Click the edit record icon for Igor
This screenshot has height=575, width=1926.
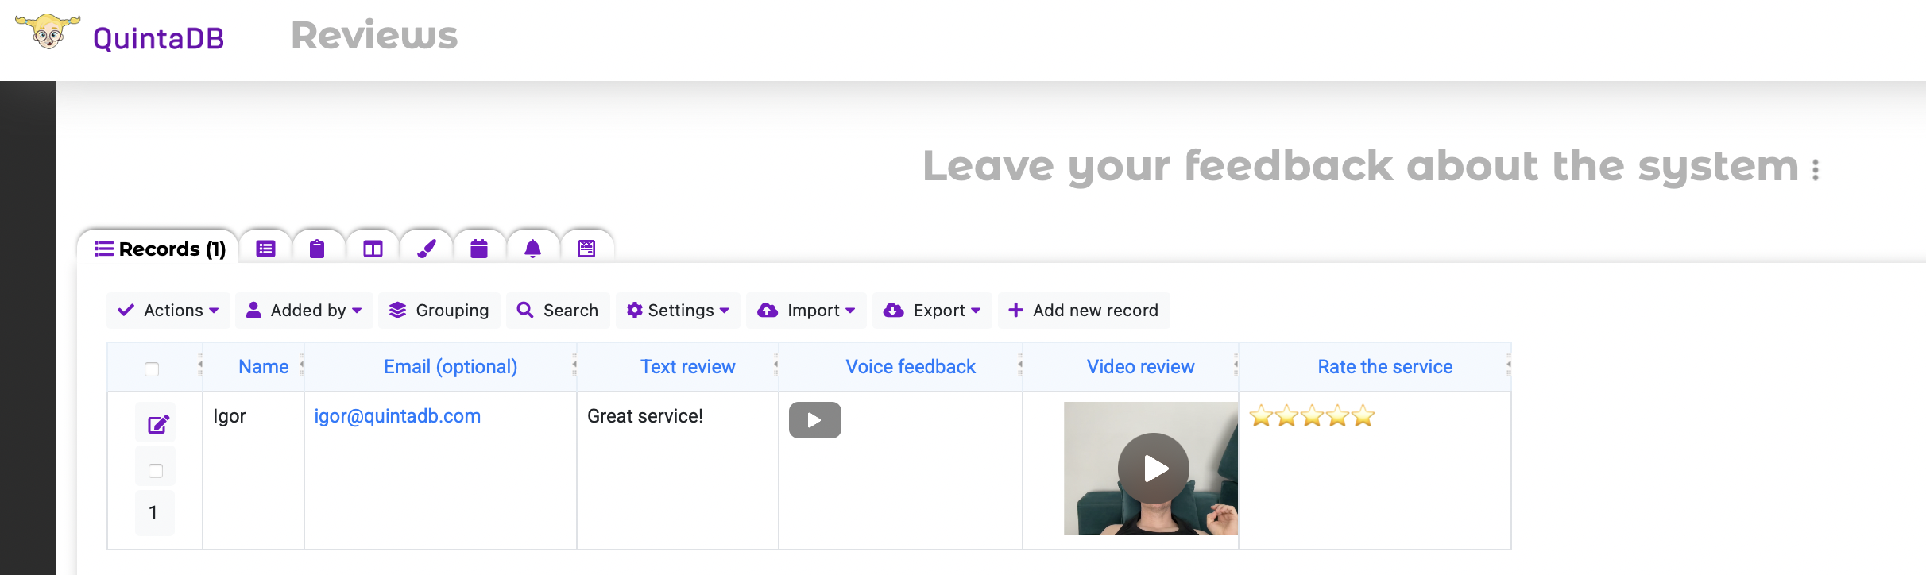[157, 424]
